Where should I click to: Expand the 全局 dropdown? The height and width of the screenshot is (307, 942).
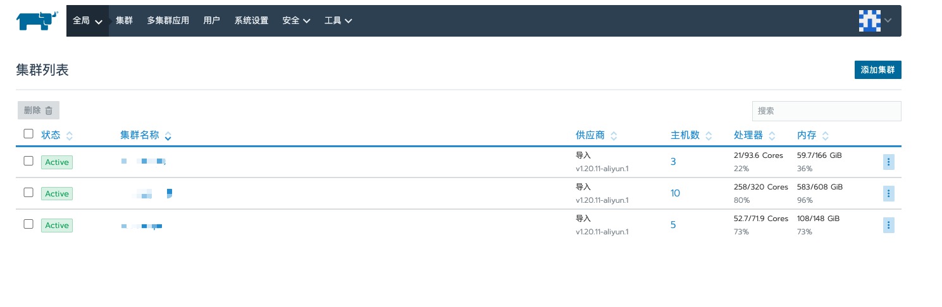click(x=87, y=21)
